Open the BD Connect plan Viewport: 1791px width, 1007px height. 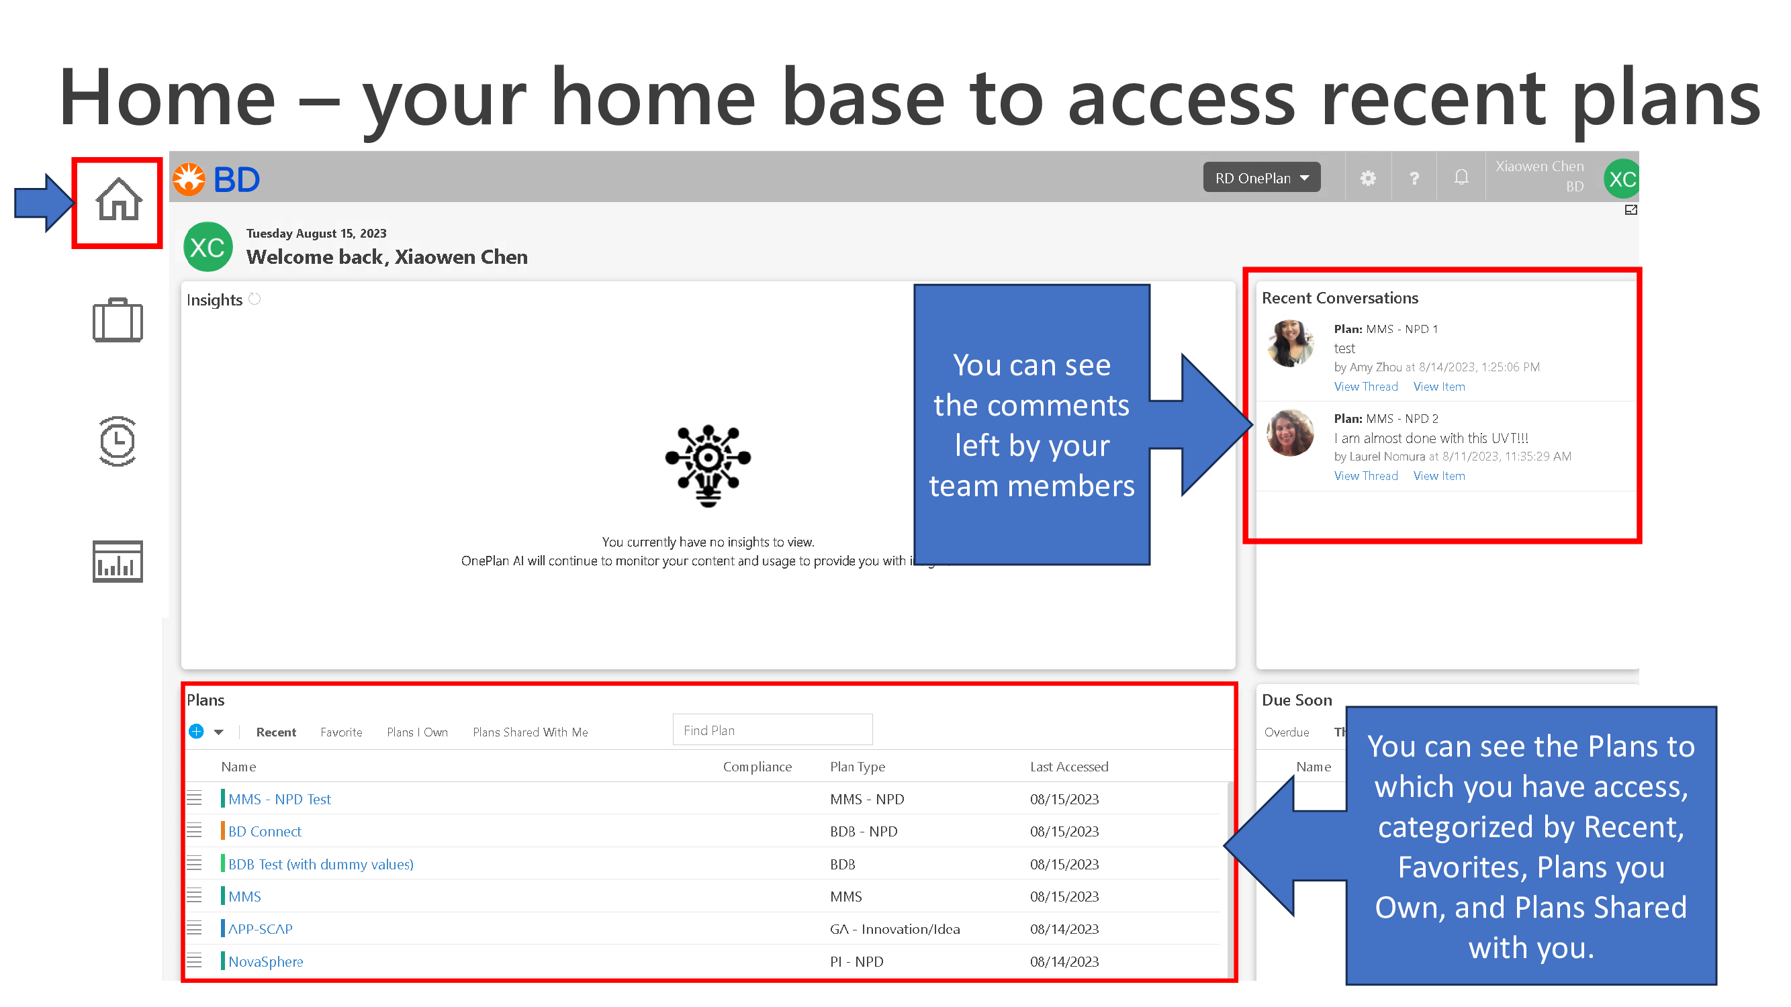pyautogui.click(x=265, y=831)
